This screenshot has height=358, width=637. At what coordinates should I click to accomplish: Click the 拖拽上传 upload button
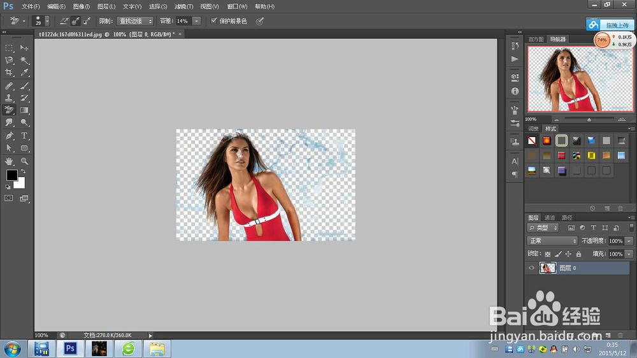click(x=610, y=25)
